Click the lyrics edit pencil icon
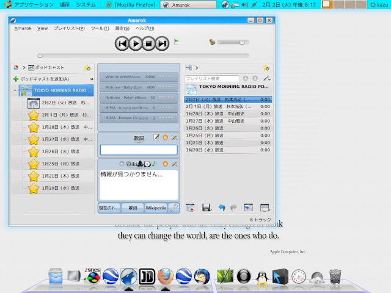 (x=156, y=137)
